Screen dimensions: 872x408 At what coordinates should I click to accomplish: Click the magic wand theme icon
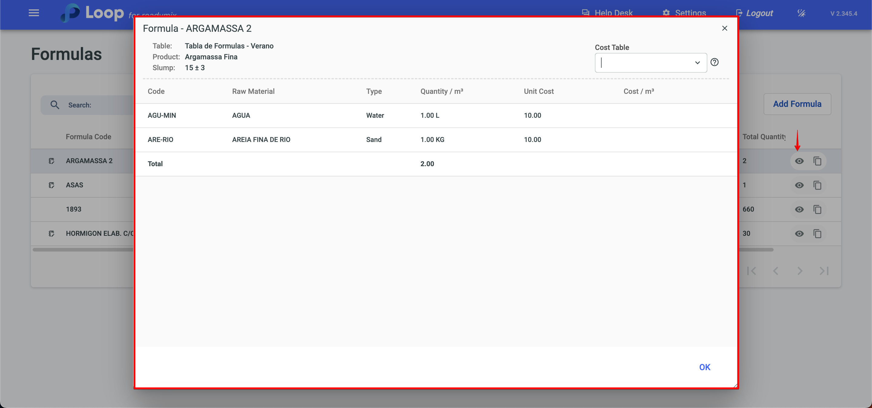(801, 13)
